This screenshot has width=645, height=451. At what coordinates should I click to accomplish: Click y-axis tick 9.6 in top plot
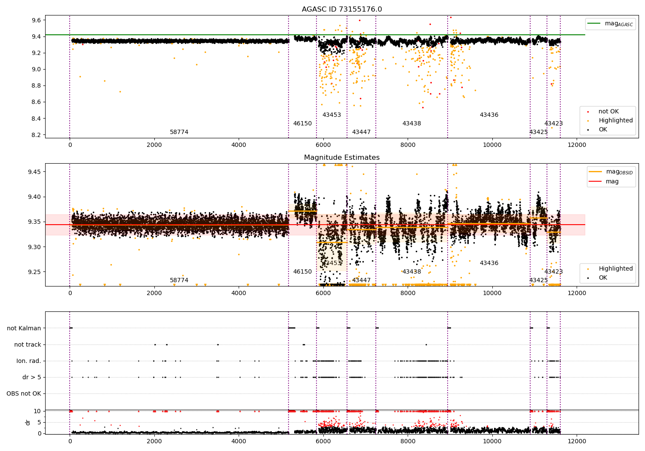[36, 20]
